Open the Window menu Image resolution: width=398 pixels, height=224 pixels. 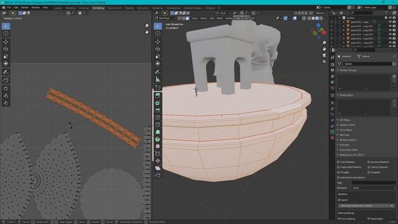pos(35,7)
